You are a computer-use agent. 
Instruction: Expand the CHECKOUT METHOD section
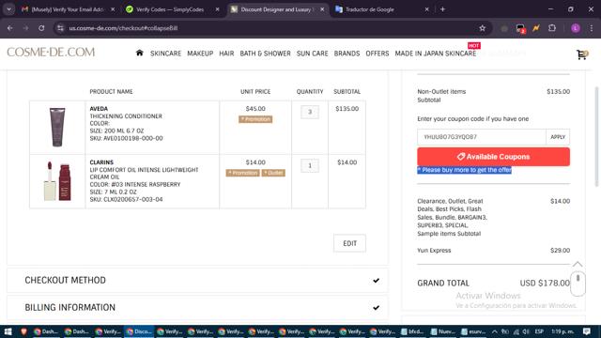[197, 280]
